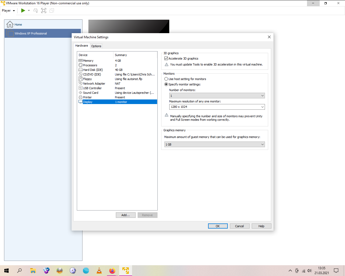Click the Unity mode toolbar icon
Screen dimensions: 345x276
[52, 11]
